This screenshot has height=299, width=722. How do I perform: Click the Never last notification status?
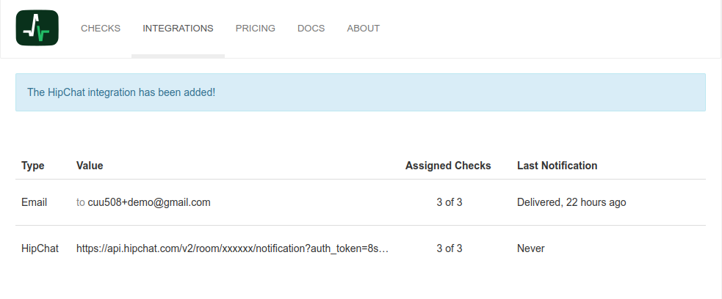click(x=531, y=248)
